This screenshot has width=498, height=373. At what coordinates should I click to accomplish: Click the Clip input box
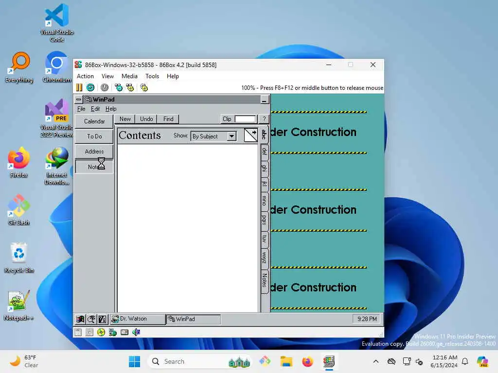(245, 119)
